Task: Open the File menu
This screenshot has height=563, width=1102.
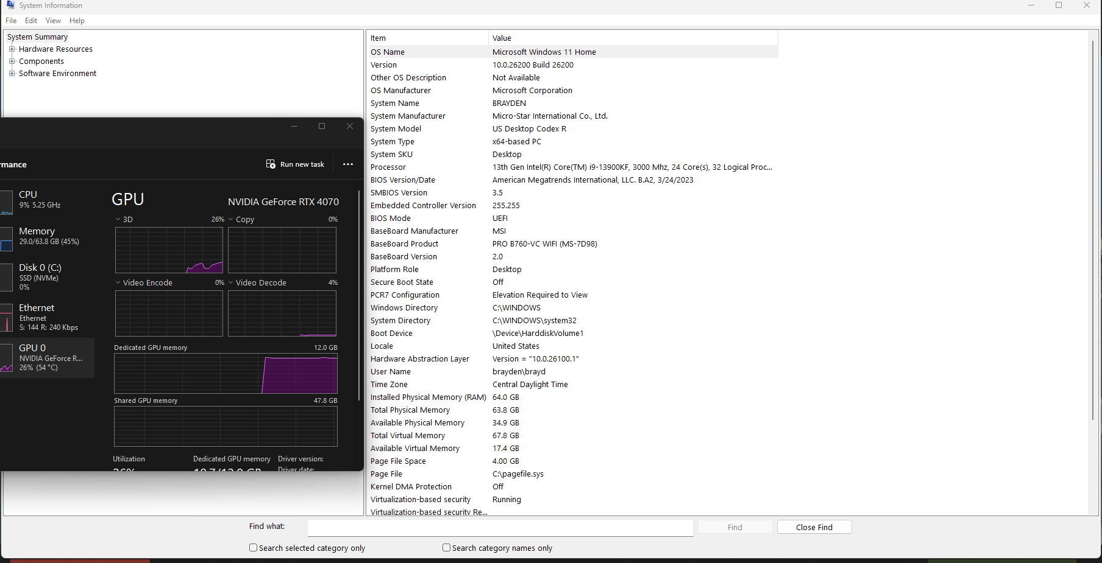Action: coord(11,21)
